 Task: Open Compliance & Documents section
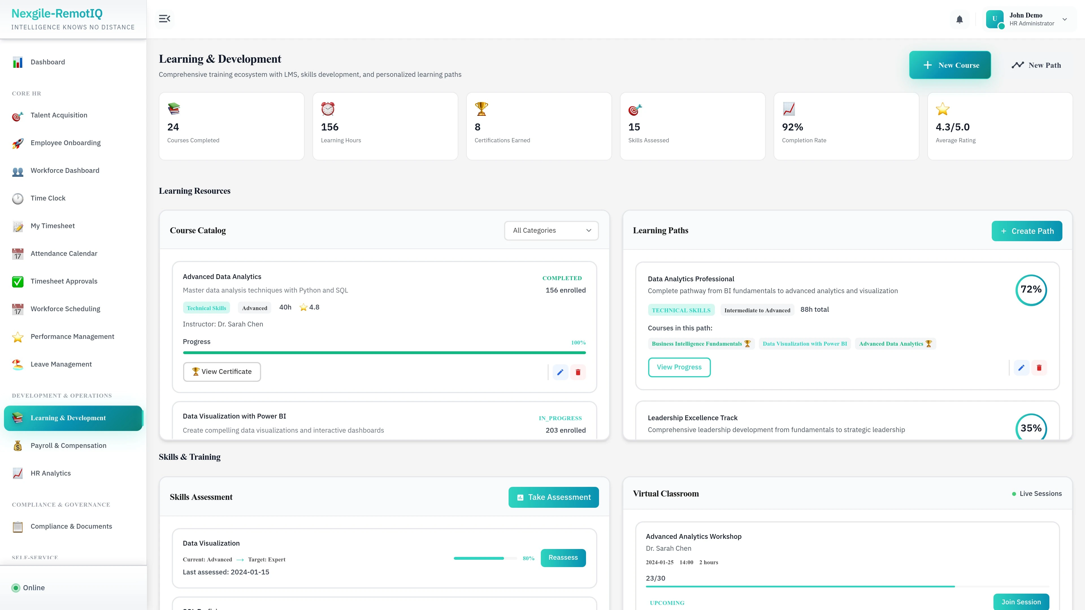(x=71, y=526)
